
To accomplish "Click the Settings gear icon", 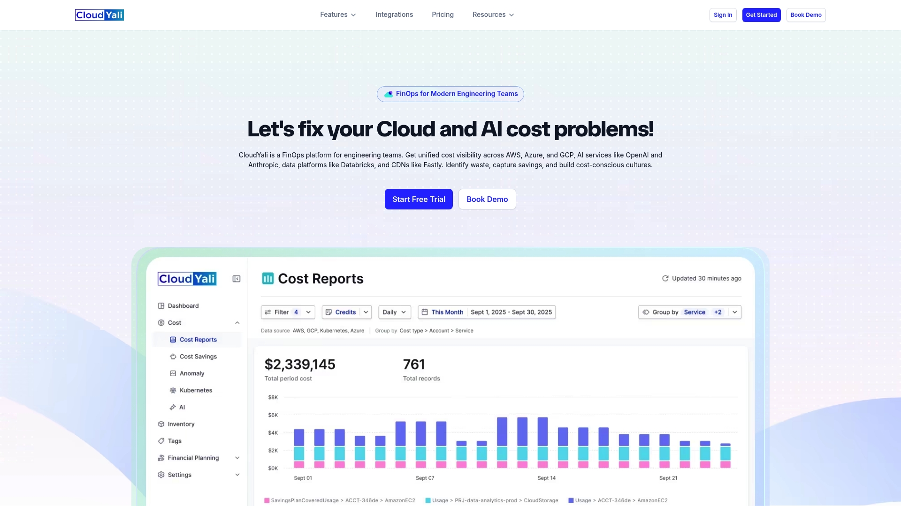I will [161, 475].
